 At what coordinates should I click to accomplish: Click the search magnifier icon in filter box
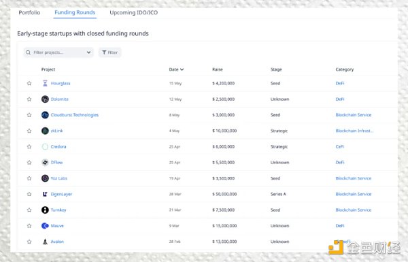pos(28,52)
